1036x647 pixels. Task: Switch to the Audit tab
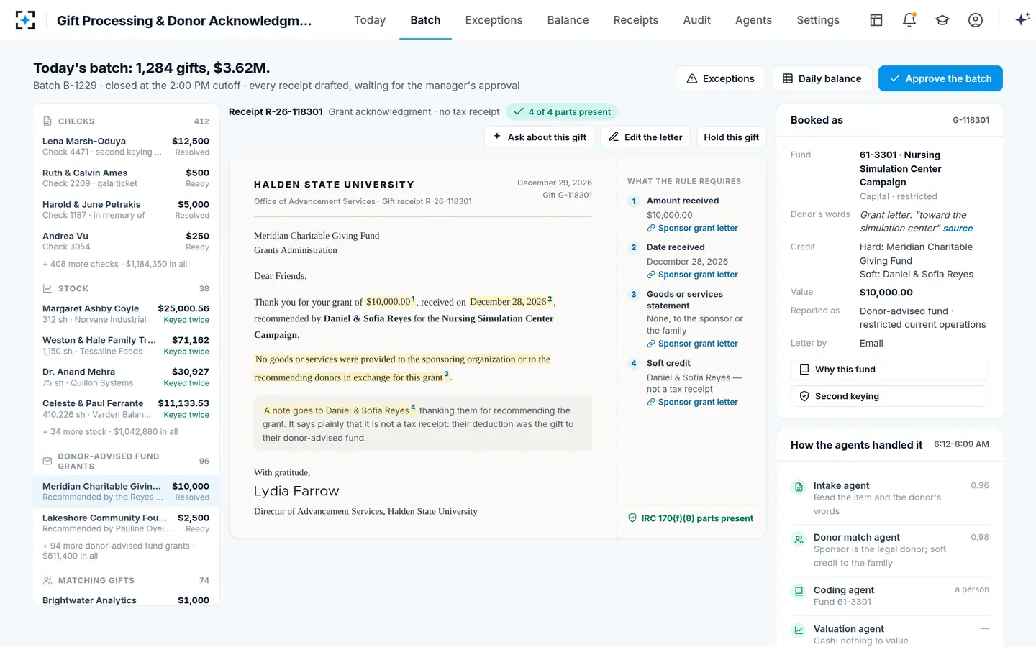pos(696,20)
